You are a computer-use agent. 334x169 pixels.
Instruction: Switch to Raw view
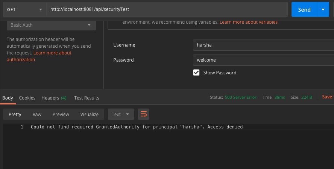click(x=37, y=114)
